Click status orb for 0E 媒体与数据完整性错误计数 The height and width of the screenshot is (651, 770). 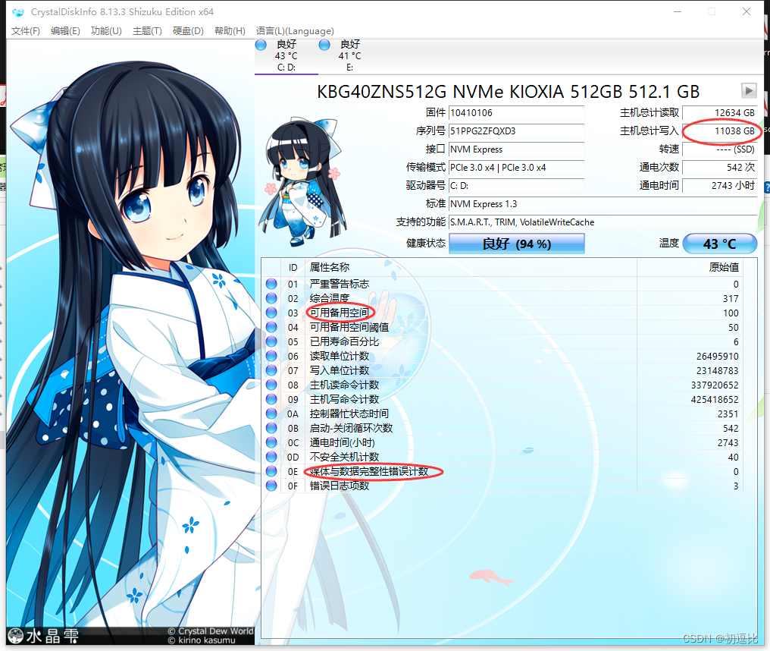click(271, 471)
